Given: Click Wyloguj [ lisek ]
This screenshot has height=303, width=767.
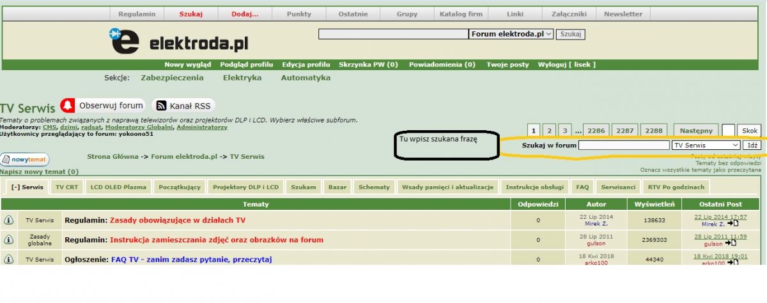Looking at the screenshot, I should tap(567, 64).
